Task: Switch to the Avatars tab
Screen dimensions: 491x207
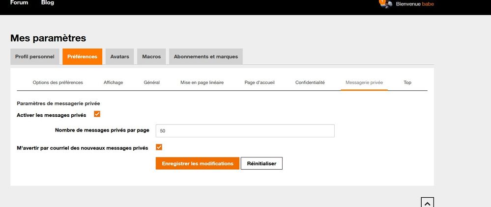Action: pyautogui.click(x=119, y=56)
